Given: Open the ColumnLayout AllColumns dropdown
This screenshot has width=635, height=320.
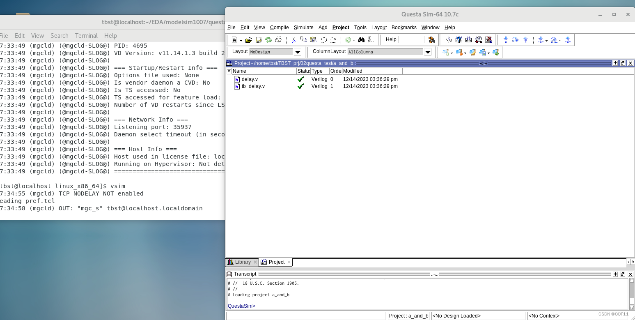Looking at the screenshot, I should pyautogui.click(x=428, y=52).
